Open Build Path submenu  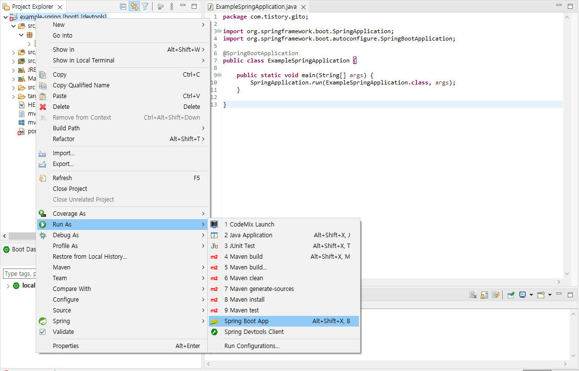(123, 128)
